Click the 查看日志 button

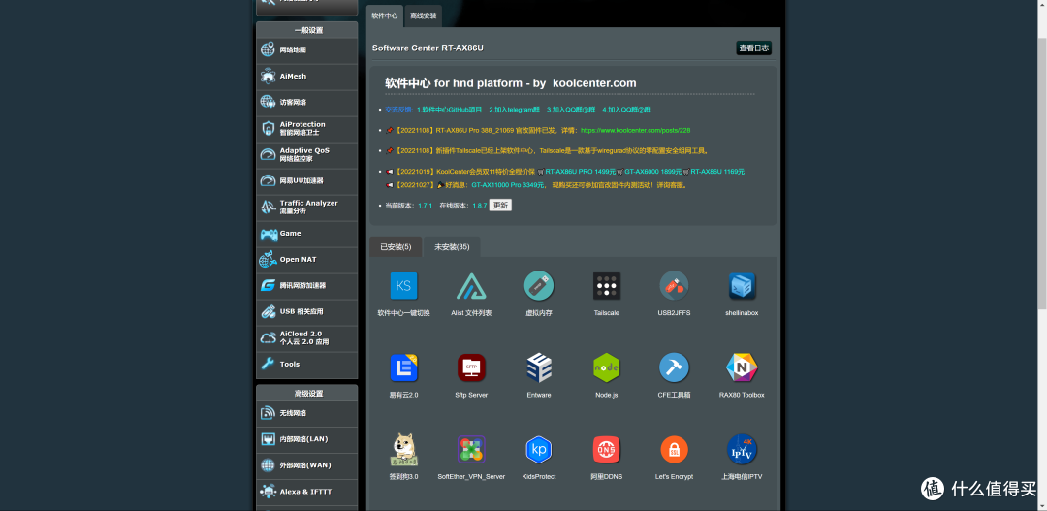coord(754,48)
